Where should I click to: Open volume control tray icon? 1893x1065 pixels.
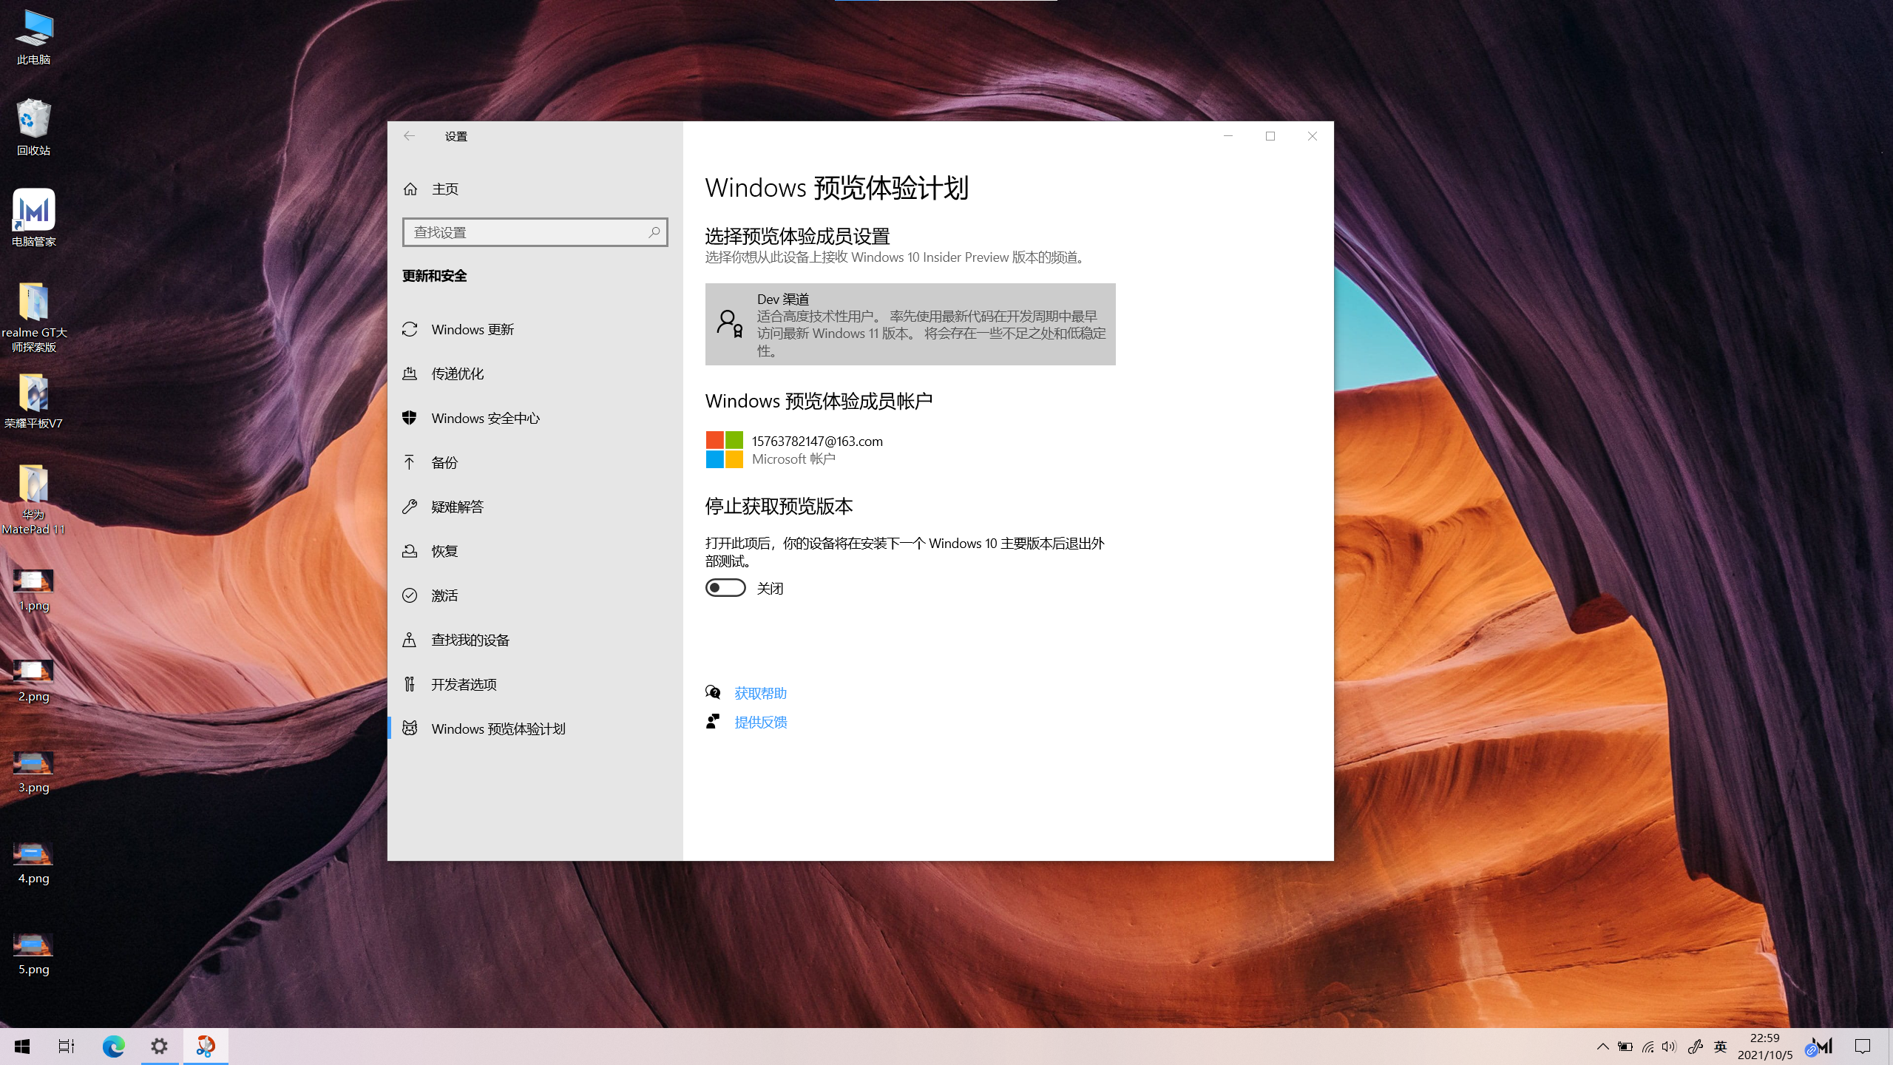click(x=1669, y=1047)
